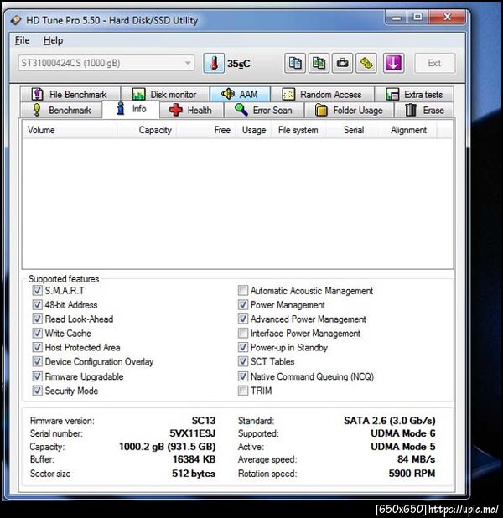Select serial number value 5VX11E9J
Viewport: 503px width, 518px height.
click(x=192, y=433)
